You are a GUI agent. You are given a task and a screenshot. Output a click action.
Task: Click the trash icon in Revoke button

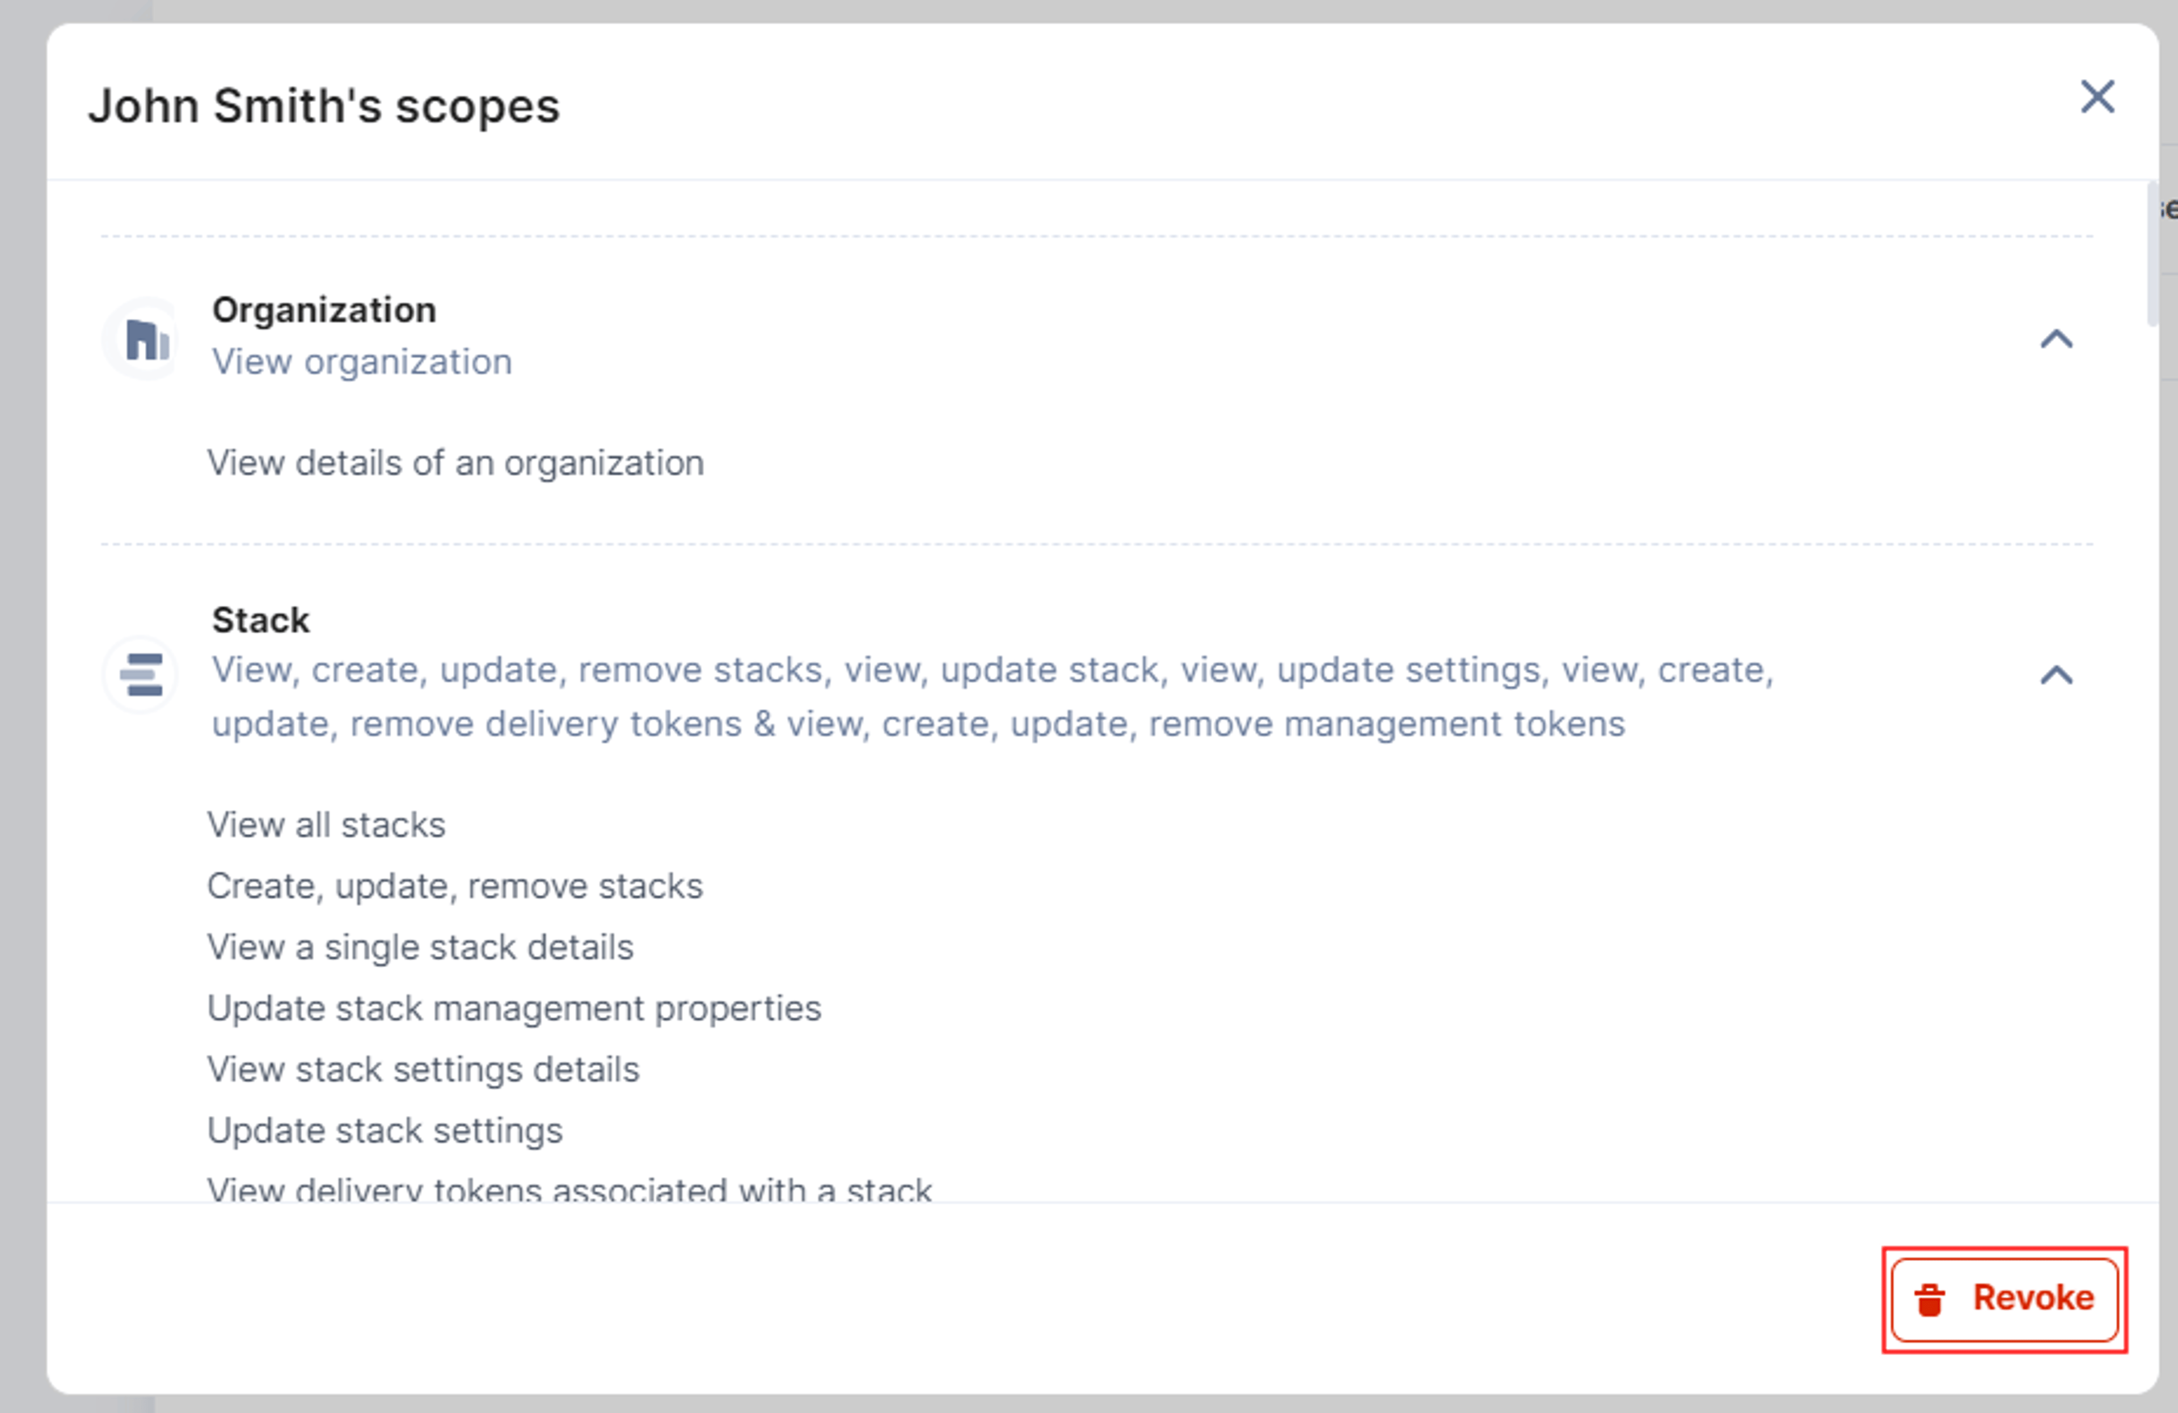click(x=1930, y=1300)
